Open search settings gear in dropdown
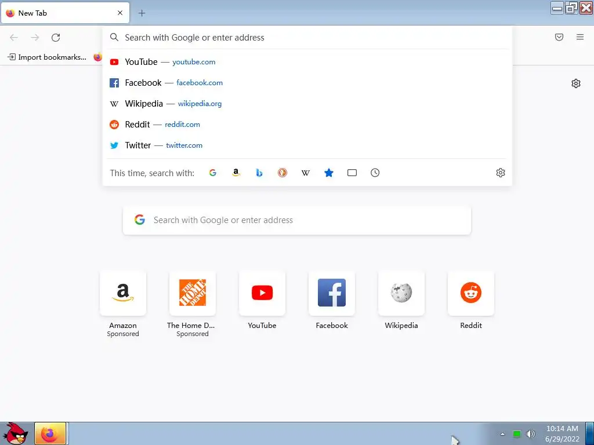Screen dimensions: 594x445 click(x=501, y=173)
